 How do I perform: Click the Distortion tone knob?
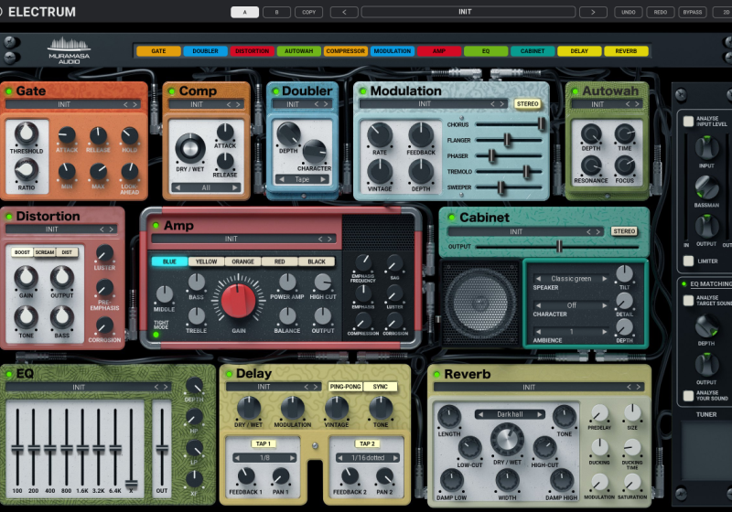pos(27,316)
